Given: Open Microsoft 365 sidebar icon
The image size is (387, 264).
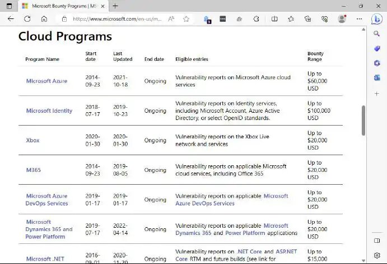Looking at the screenshot, I should [376, 63].
